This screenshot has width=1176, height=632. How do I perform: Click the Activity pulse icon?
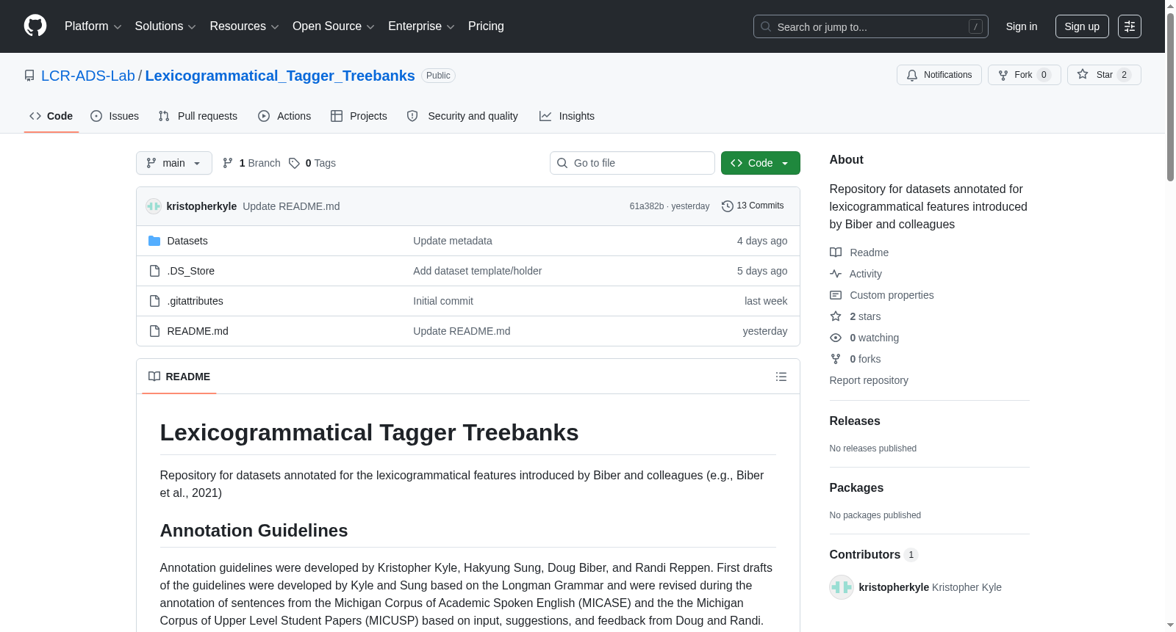[836, 274]
